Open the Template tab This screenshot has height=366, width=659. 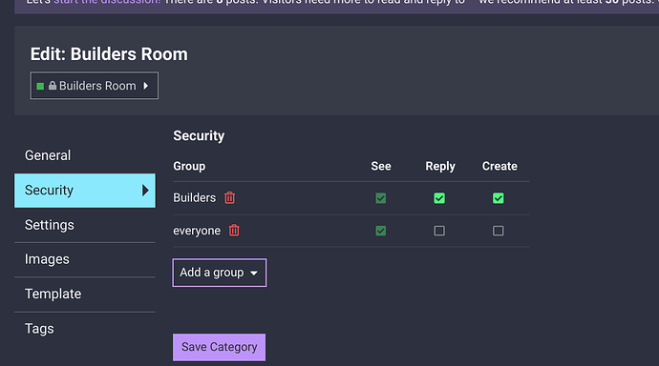(x=85, y=294)
